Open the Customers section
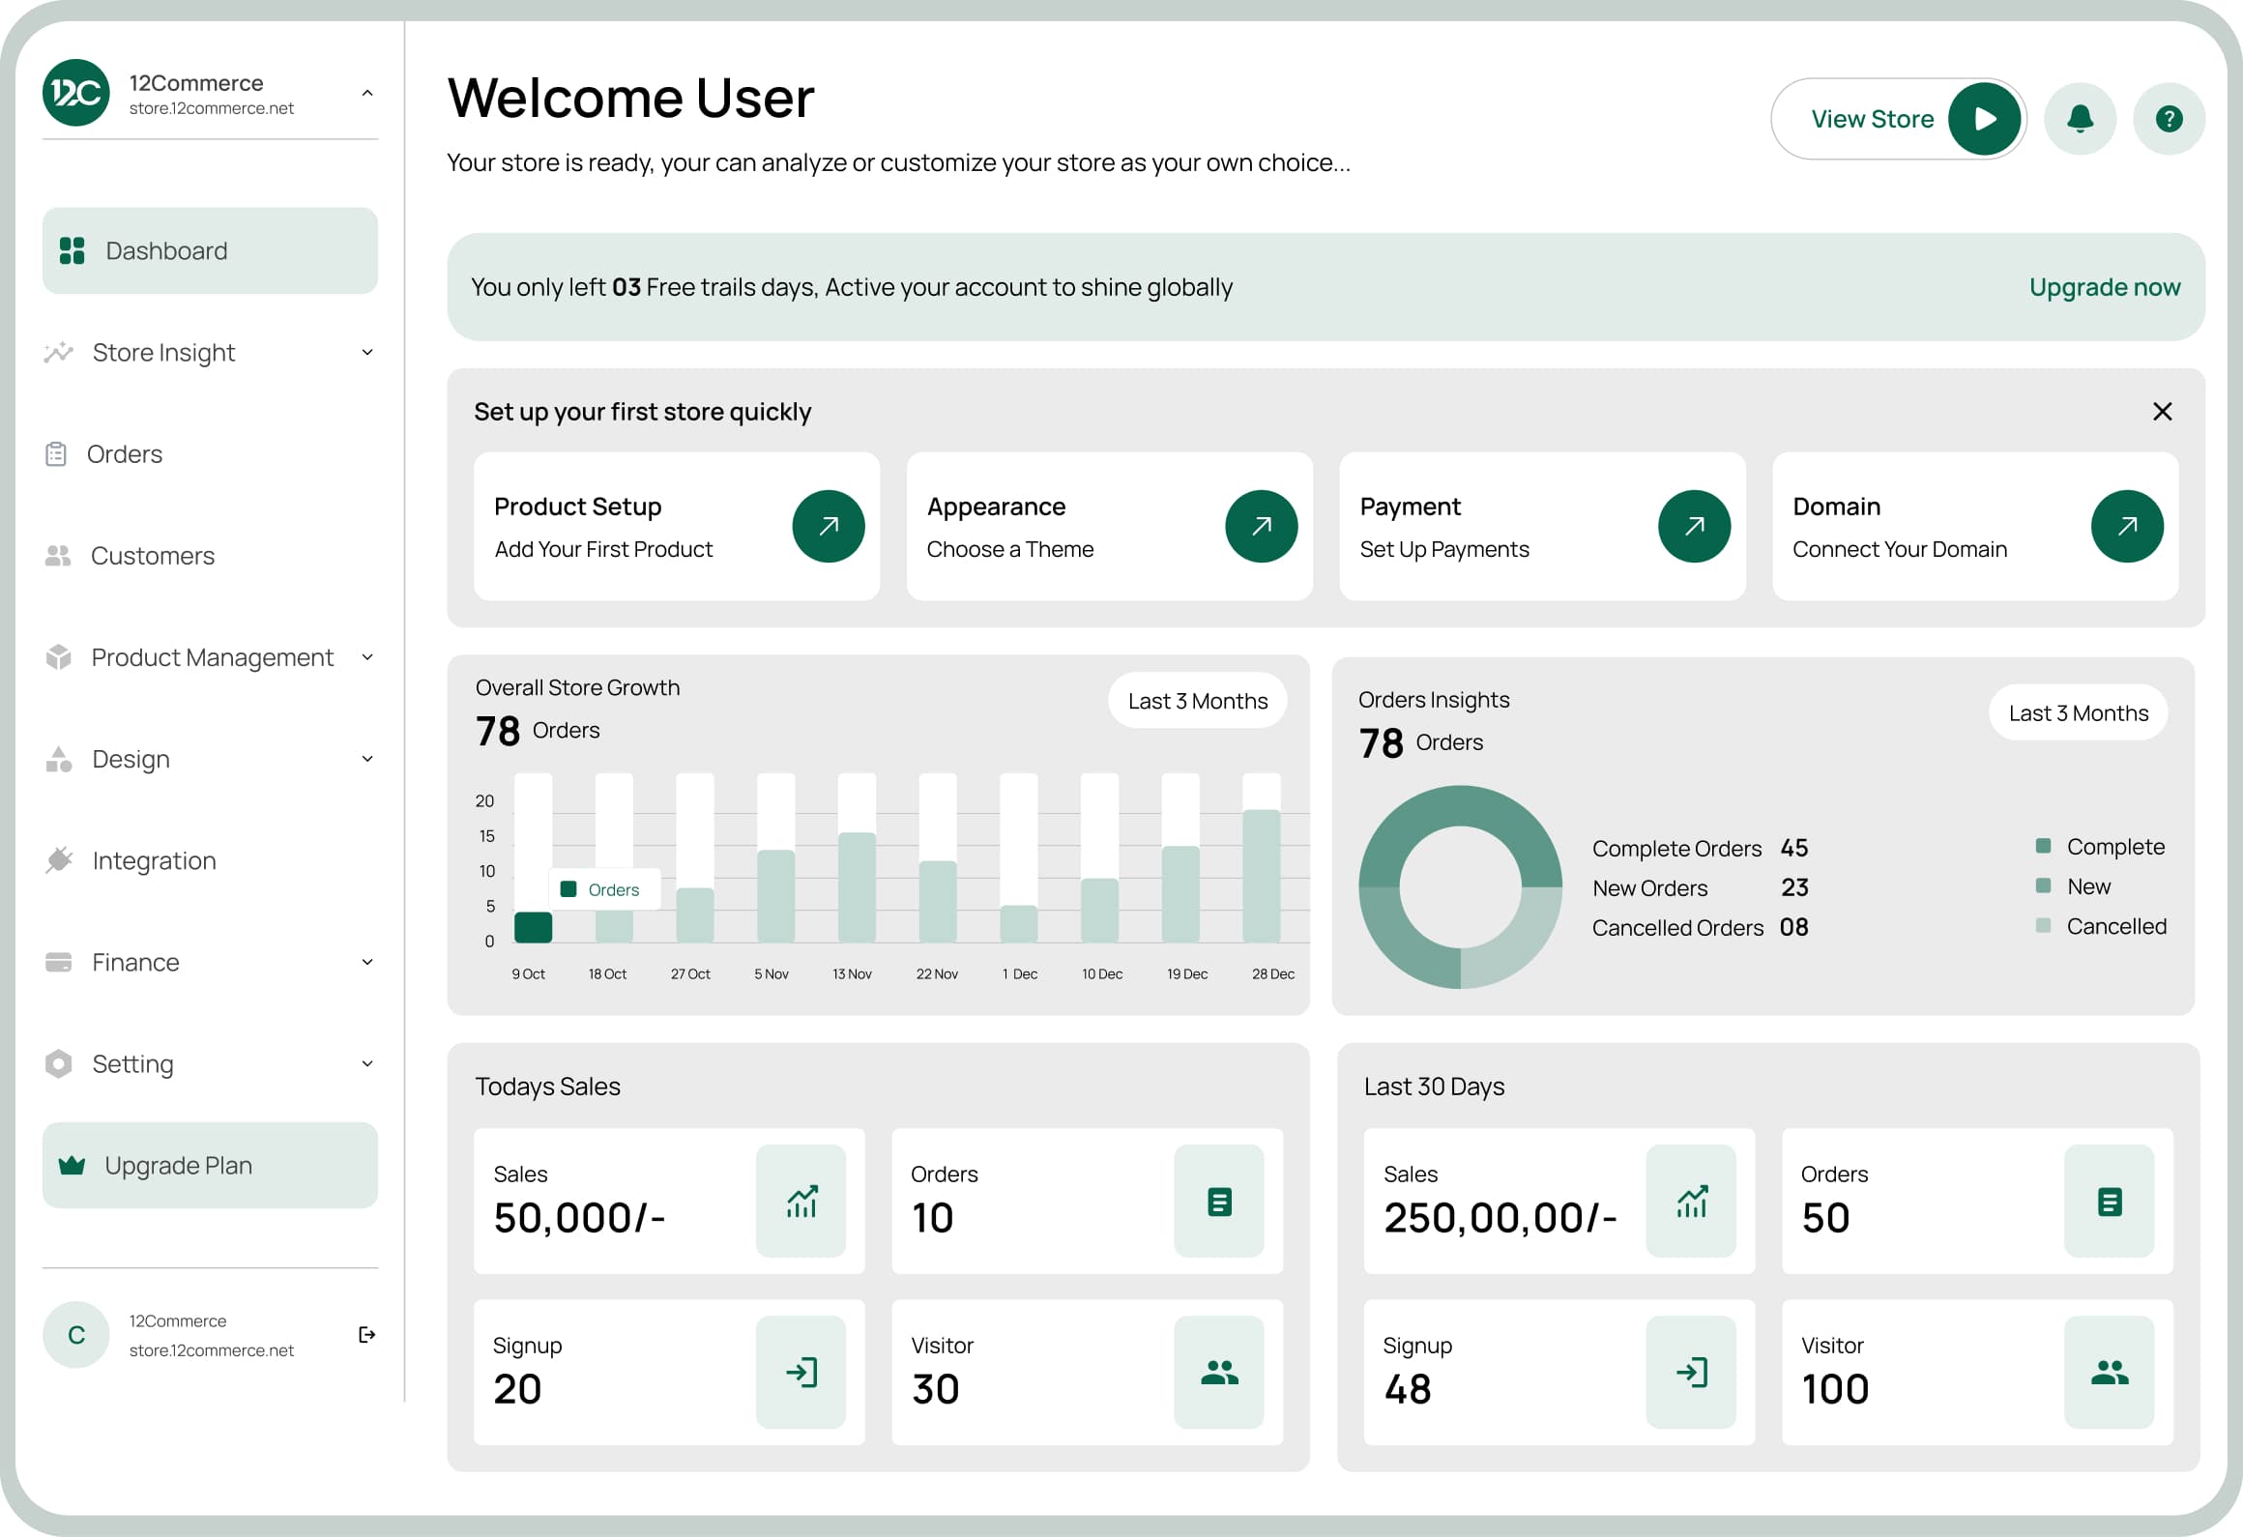2243x1537 pixels. (x=153, y=555)
